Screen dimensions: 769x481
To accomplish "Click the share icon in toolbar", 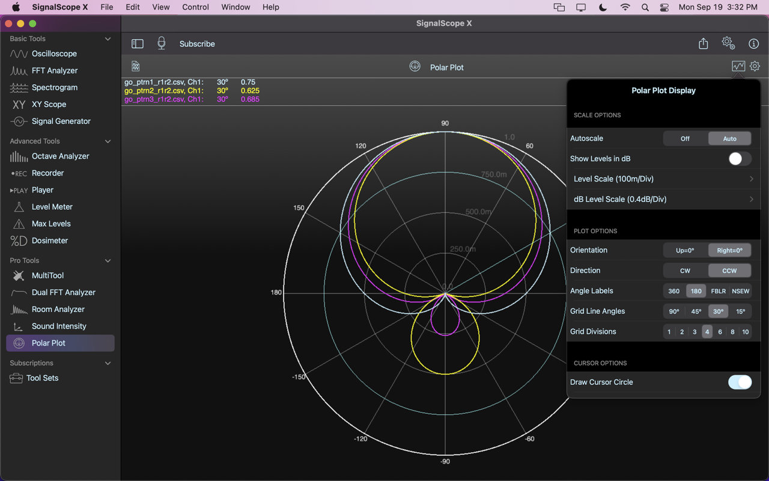I will click(x=703, y=43).
